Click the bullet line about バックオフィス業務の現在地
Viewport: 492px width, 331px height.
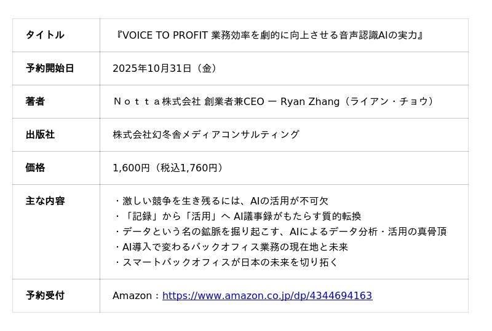coord(231,247)
